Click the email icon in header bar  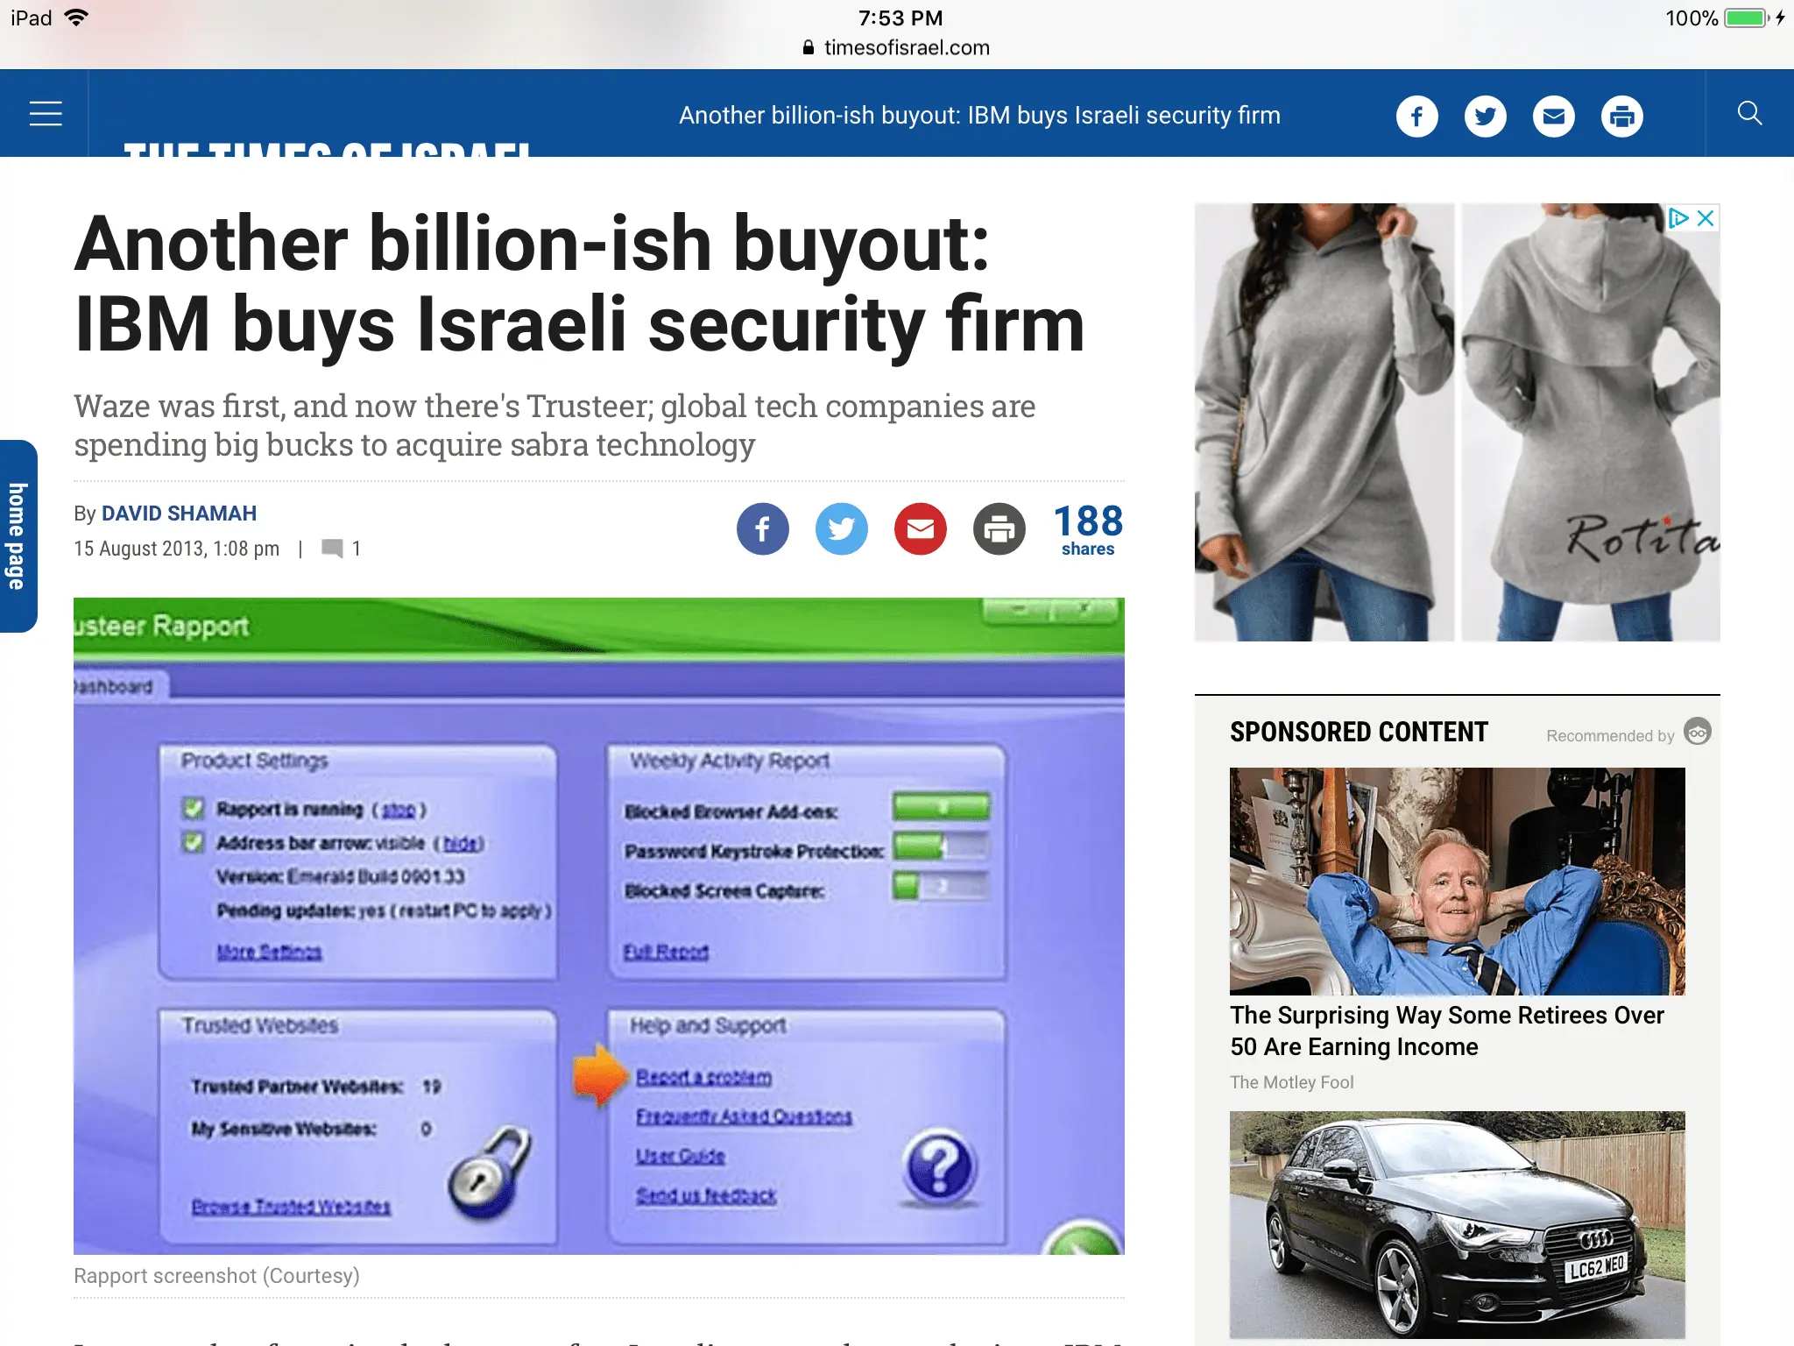click(x=1553, y=116)
